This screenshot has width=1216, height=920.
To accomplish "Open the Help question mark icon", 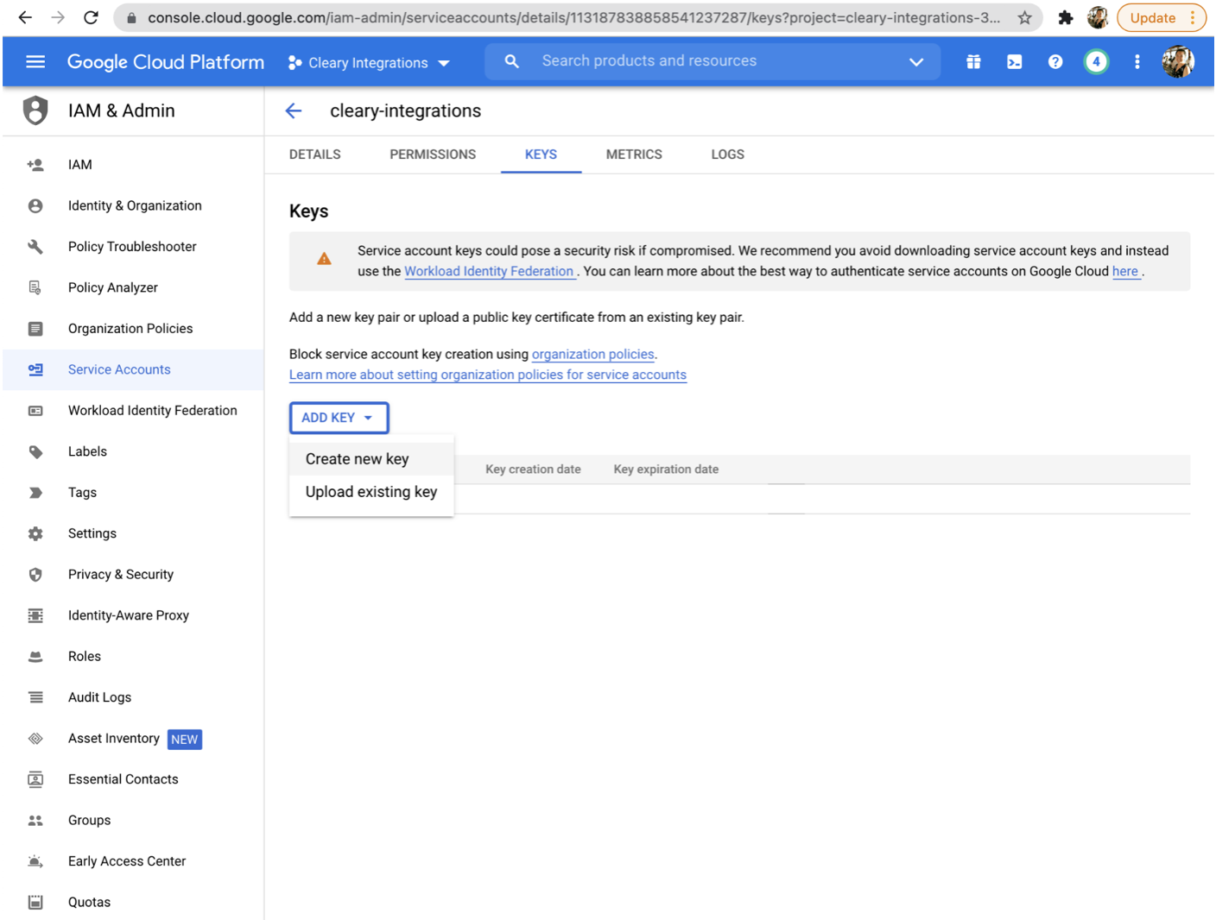I will coord(1054,62).
